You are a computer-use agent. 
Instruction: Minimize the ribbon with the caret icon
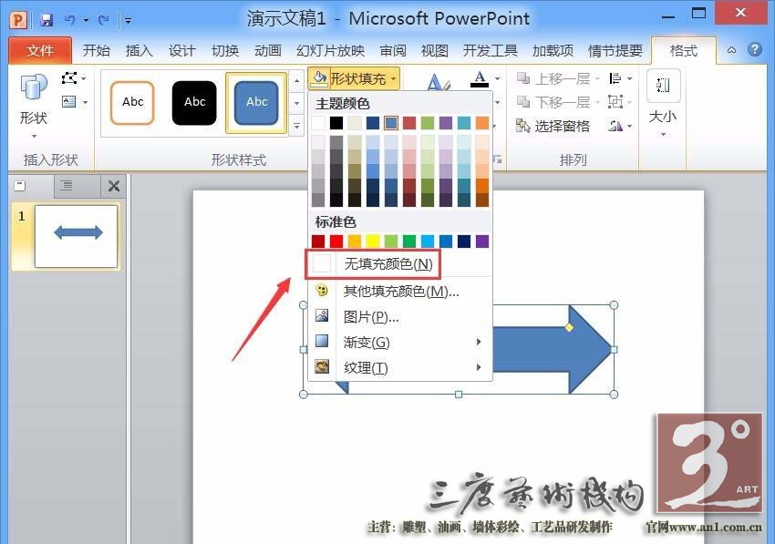click(731, 50)
